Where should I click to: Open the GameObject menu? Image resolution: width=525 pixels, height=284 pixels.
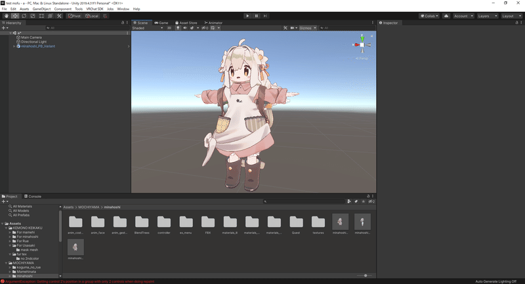pos(41,9)
